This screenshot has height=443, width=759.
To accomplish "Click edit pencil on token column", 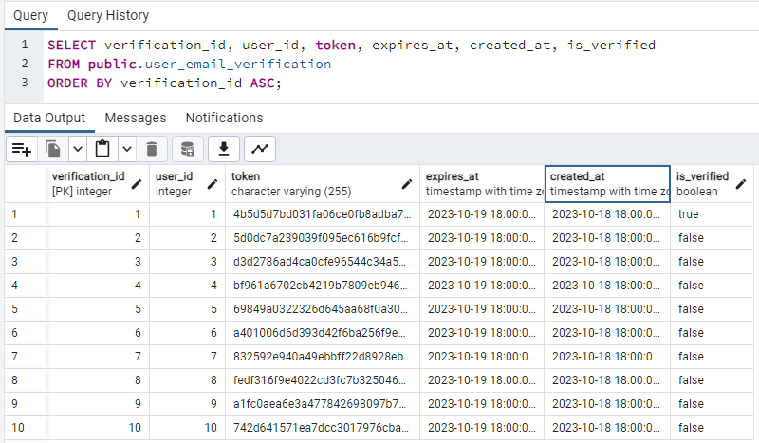I will point(407,184).
